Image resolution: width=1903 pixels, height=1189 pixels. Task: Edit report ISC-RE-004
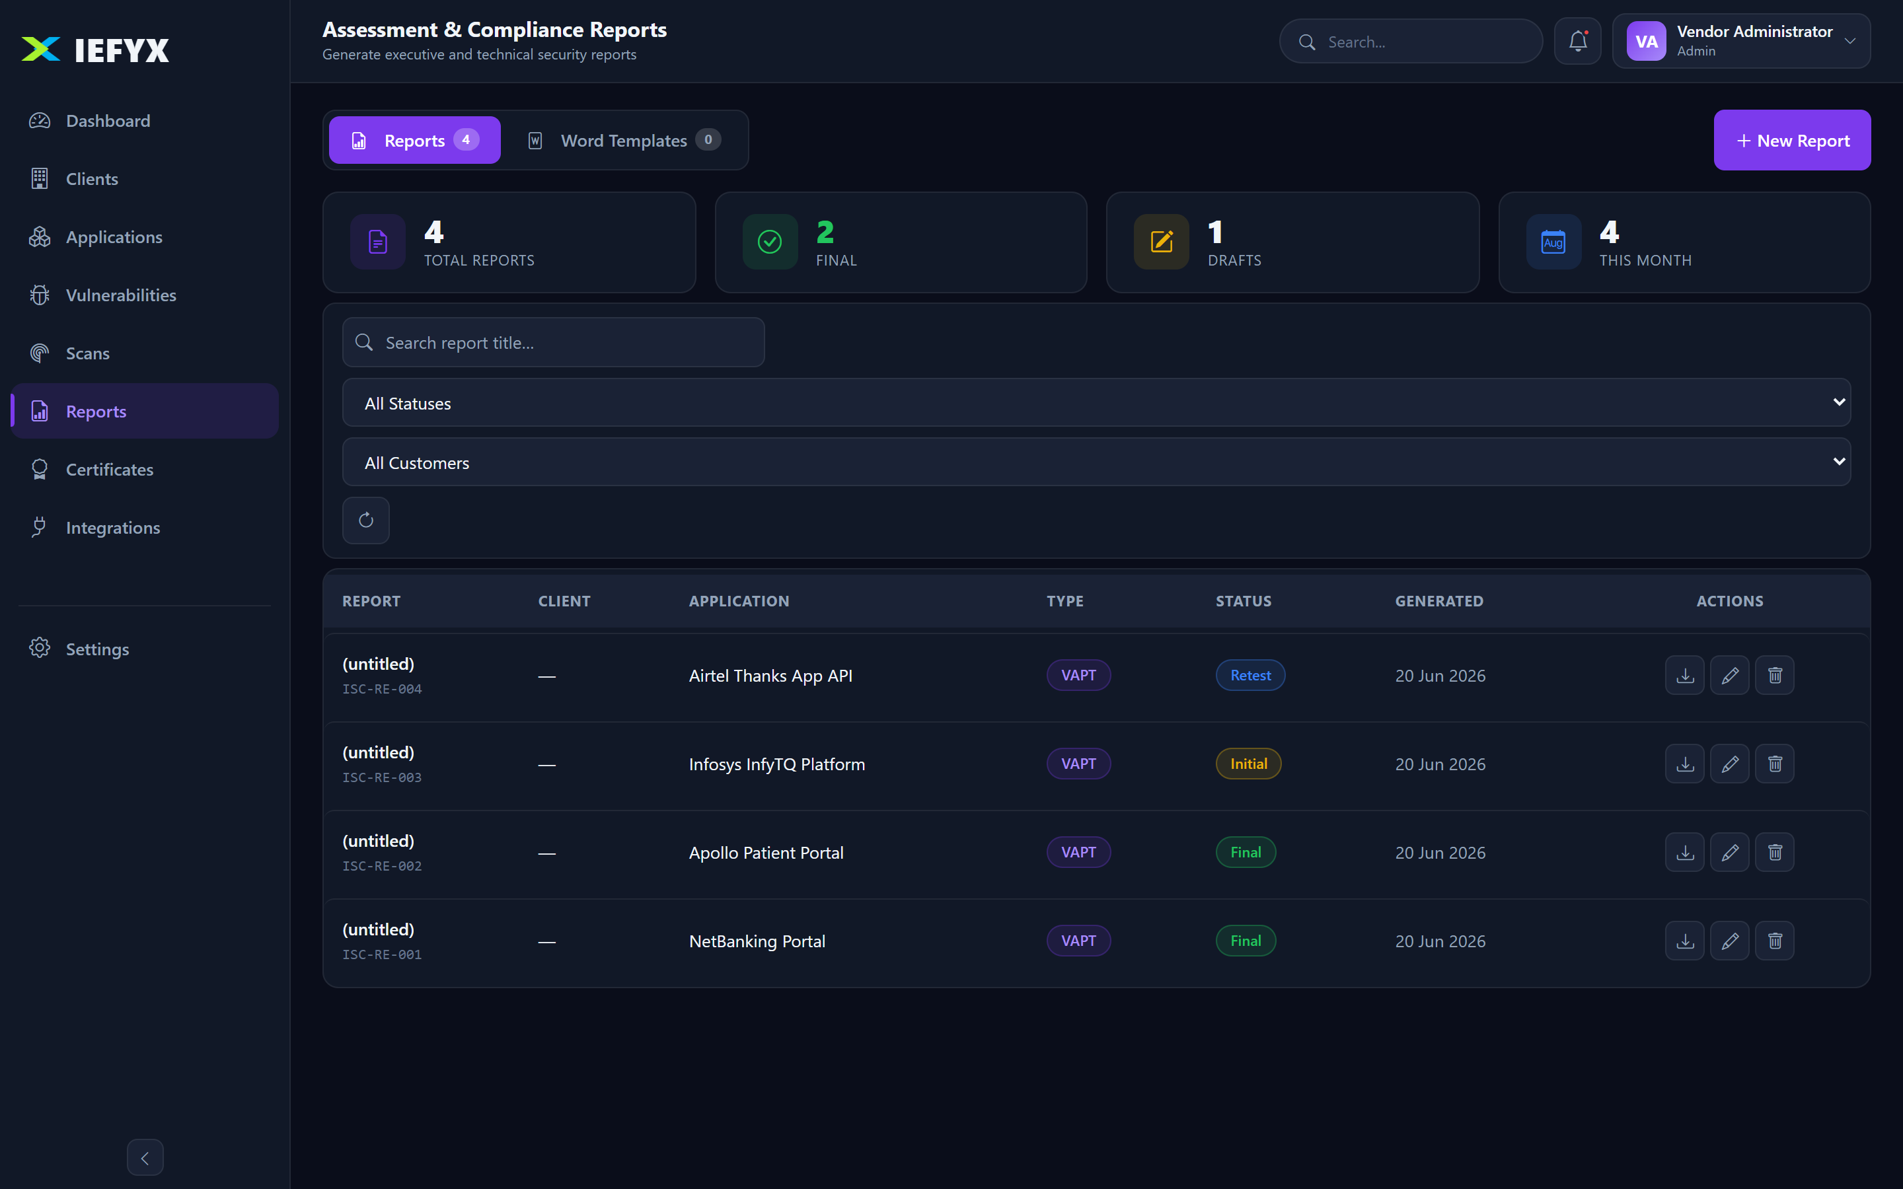[x=1729, y=674]
